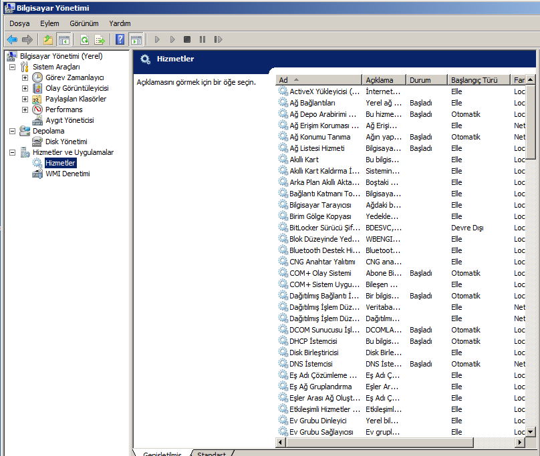
Task: Sort by the Durum column header
Action: 426,80
